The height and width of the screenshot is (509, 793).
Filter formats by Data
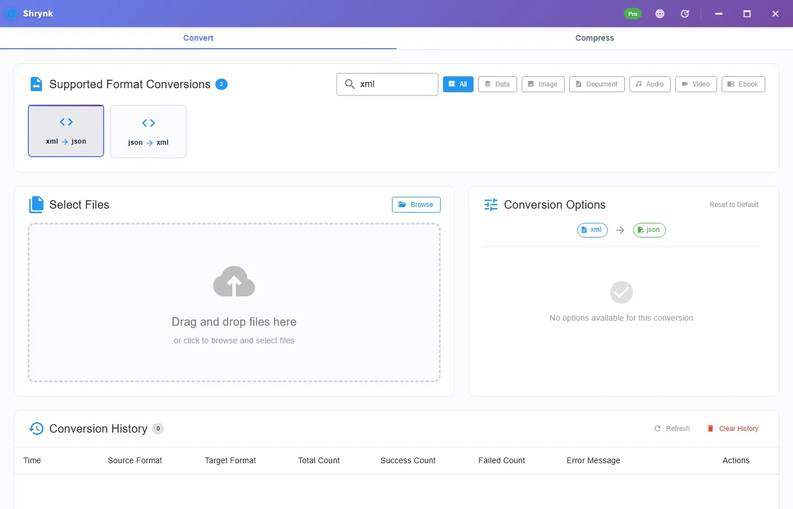click(x=497, y=84)
